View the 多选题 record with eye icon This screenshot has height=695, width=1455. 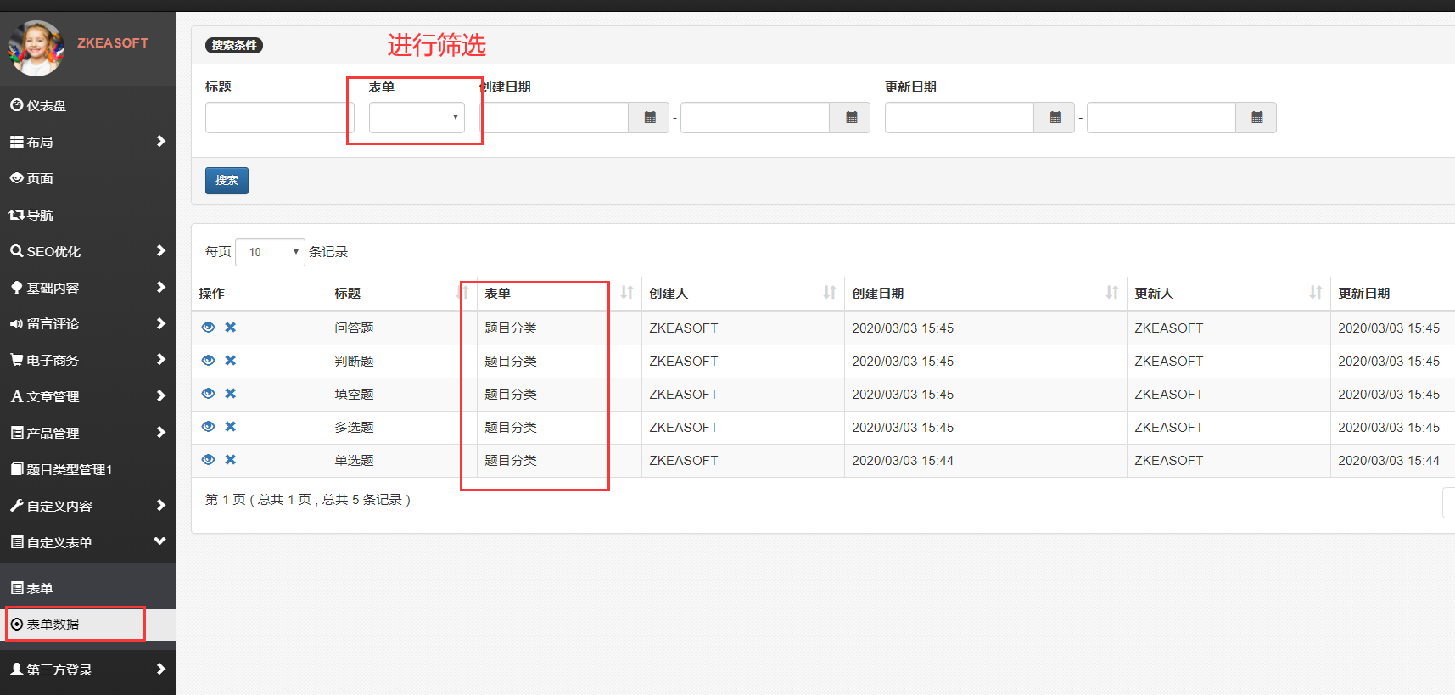click(x=208, y=427)
